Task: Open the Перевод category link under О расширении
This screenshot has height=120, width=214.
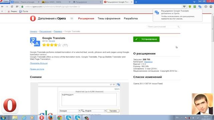Action: point(148,62)
